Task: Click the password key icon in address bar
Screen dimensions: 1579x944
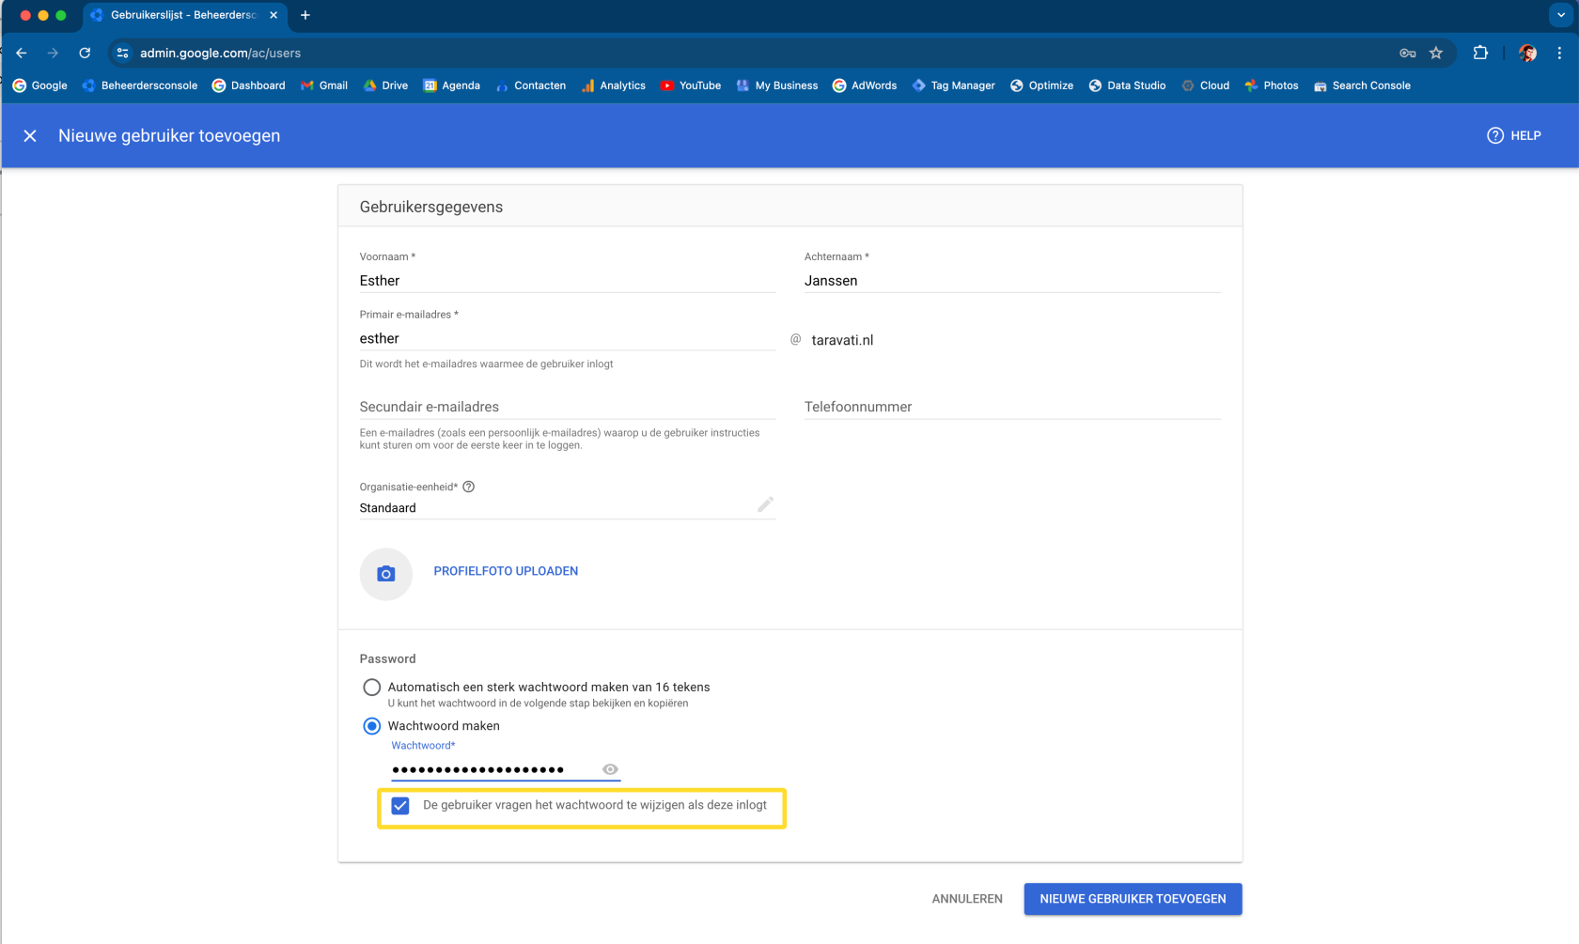Action: tap(1407, 54)
